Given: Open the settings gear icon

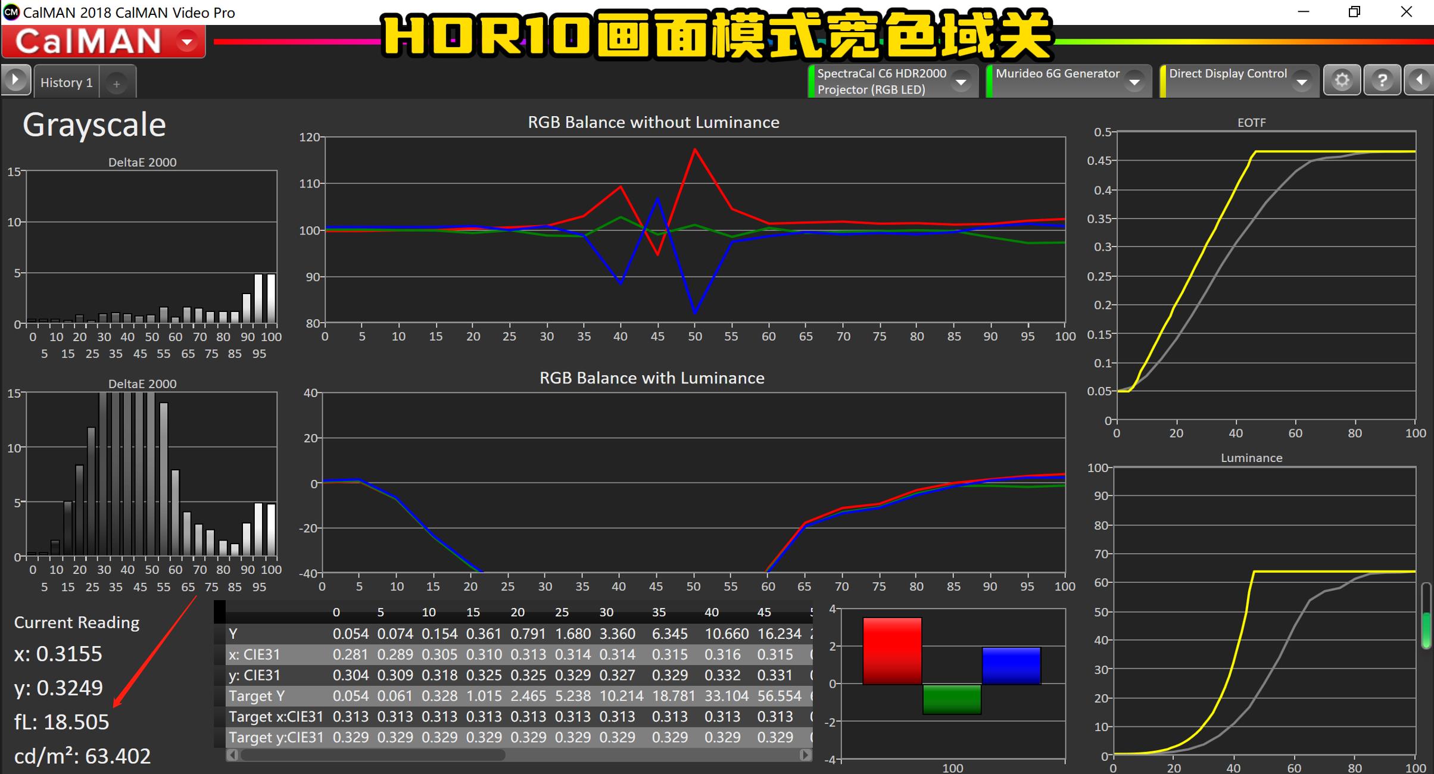Looking at the screenshot, I should click(1342, 79).
